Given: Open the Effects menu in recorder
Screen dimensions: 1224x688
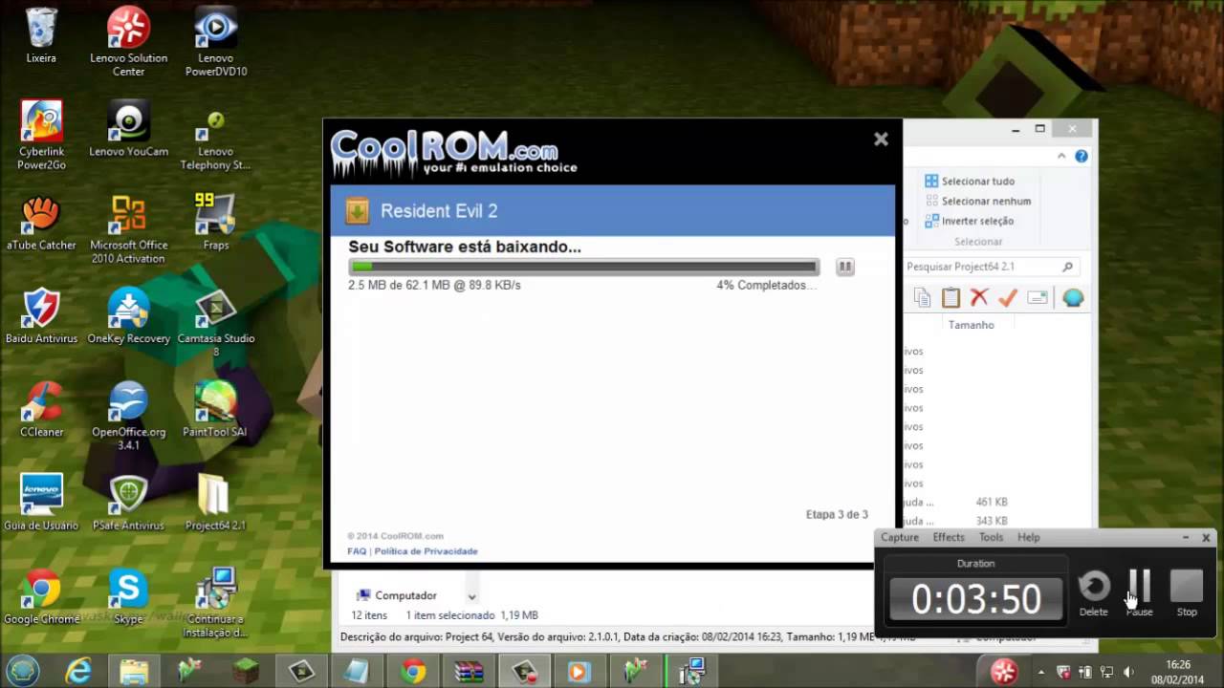Looking at the screenshot, I should click(x=949, y=537).
